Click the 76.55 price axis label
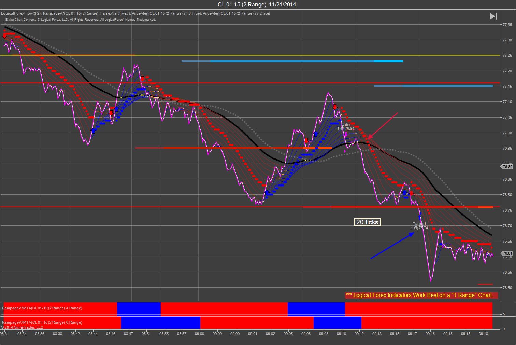This screenshot has height=345, width=516. 507,272
